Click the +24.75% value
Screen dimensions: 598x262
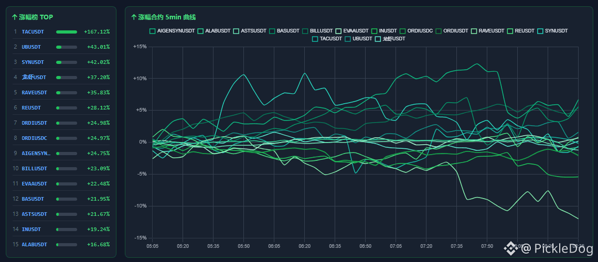pyautogui.click(x=99, y=153)
